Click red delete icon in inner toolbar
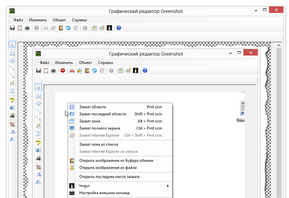289x198 pixels. (x=63, y=70)
